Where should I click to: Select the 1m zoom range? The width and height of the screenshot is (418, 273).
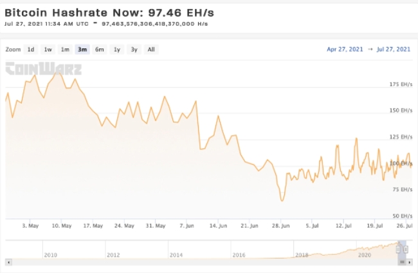65,50
